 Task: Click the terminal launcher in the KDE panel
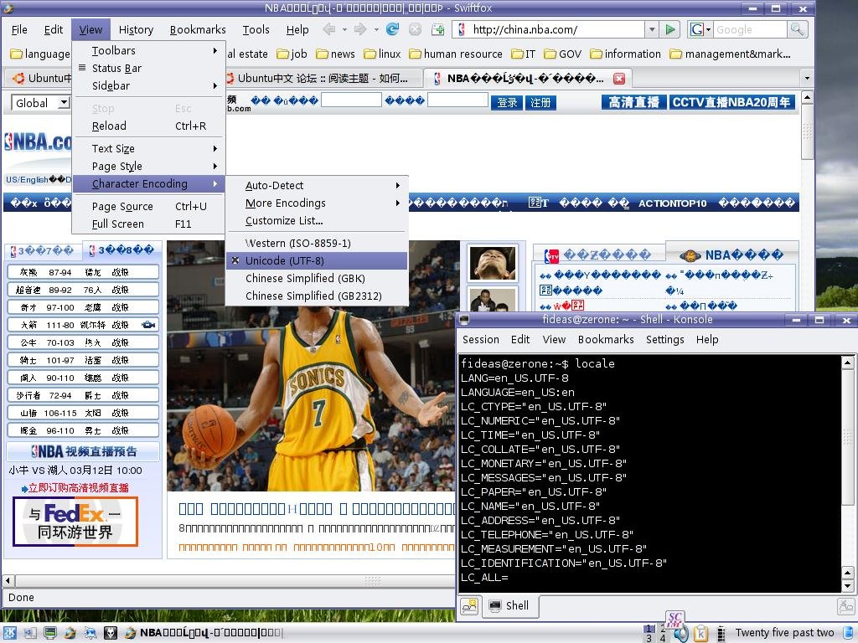49,633
